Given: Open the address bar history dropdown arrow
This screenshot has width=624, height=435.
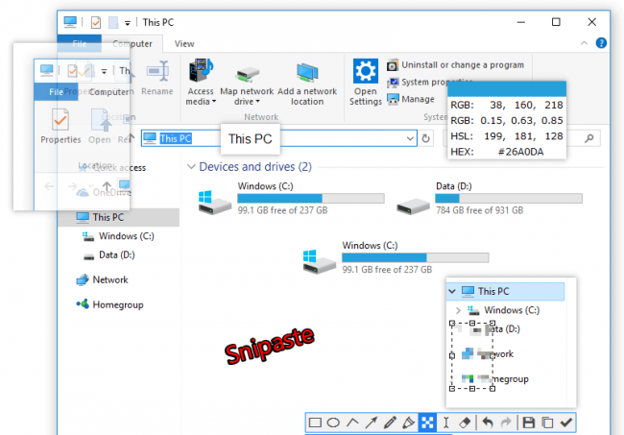Looking at the screenshot, I should tap(410, 138).
